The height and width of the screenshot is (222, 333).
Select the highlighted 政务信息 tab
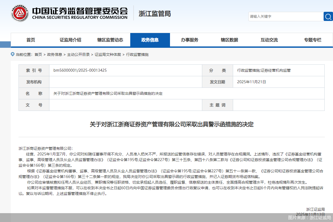coord(150,40)
